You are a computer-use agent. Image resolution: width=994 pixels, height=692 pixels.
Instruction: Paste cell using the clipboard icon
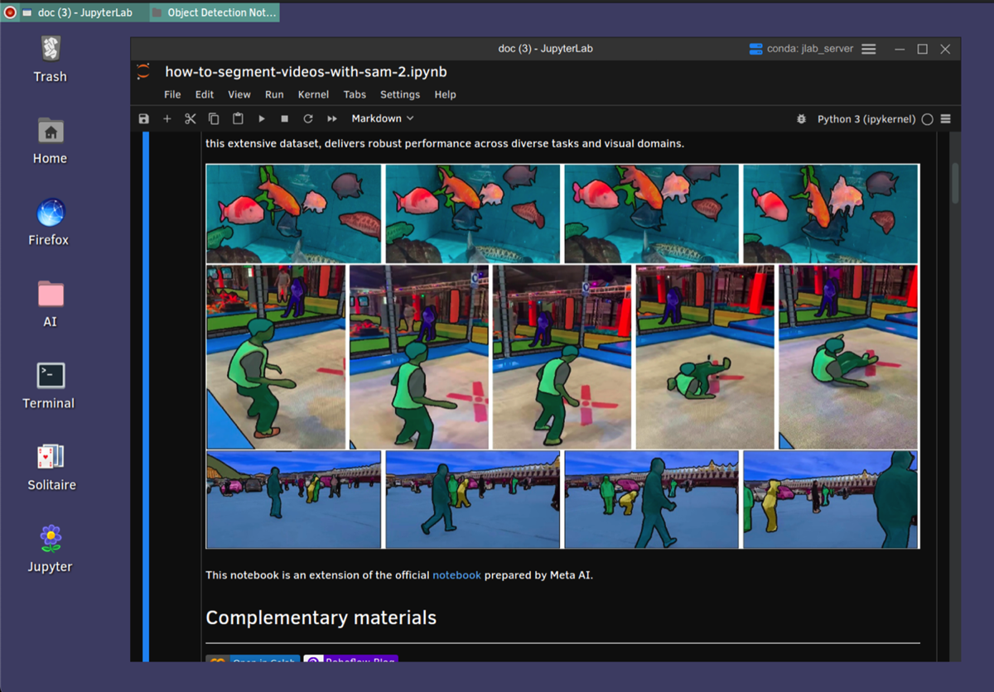coord(238,119)
